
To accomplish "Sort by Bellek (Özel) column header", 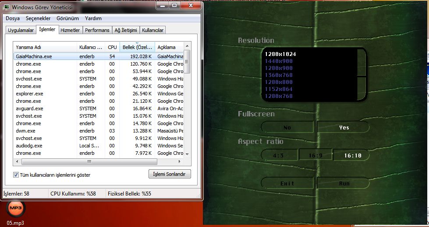I will [137, 47].
